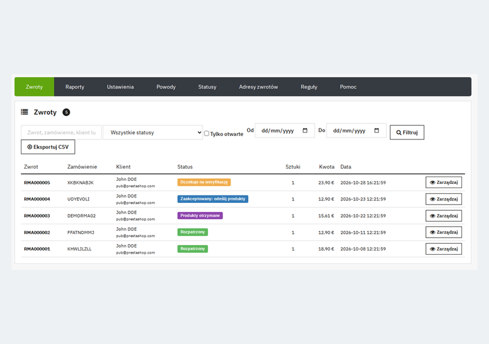This screenshot has width=489, height=344.
Task: Select return number RMA000004
Action: click(37, 199)
